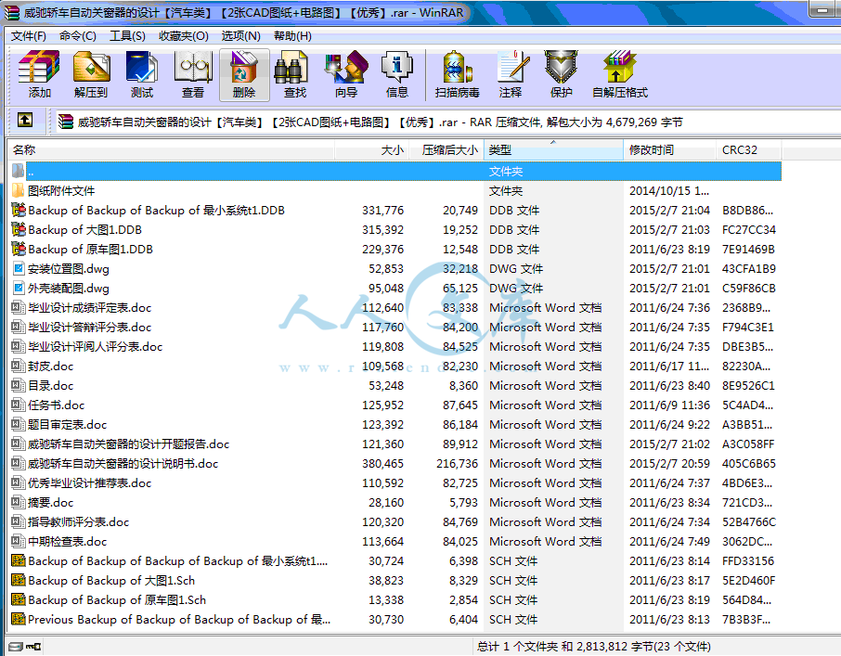Click the 扫描病毒 (Virus scan) icon

tap(457, 74)
